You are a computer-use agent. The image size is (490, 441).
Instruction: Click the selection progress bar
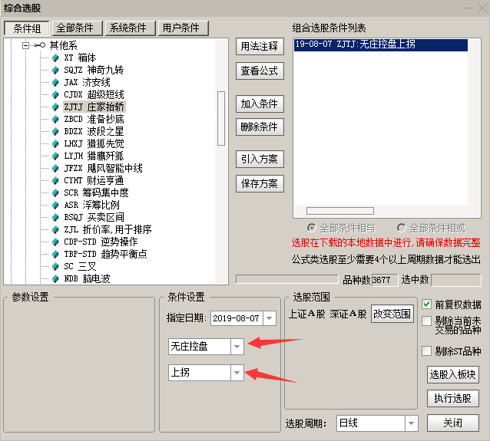coord(287,279)
